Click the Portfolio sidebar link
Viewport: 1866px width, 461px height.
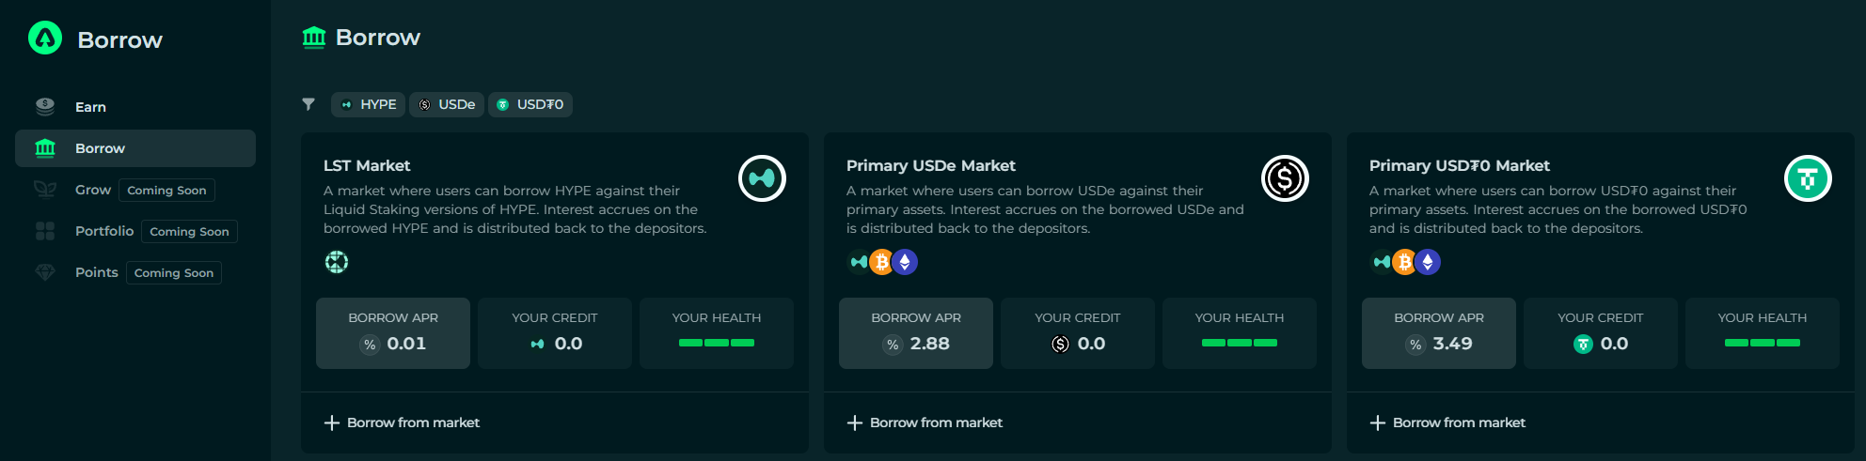click(103, 231)
